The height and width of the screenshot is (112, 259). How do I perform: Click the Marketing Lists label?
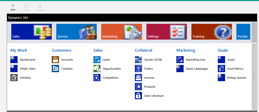coord(196,60)
